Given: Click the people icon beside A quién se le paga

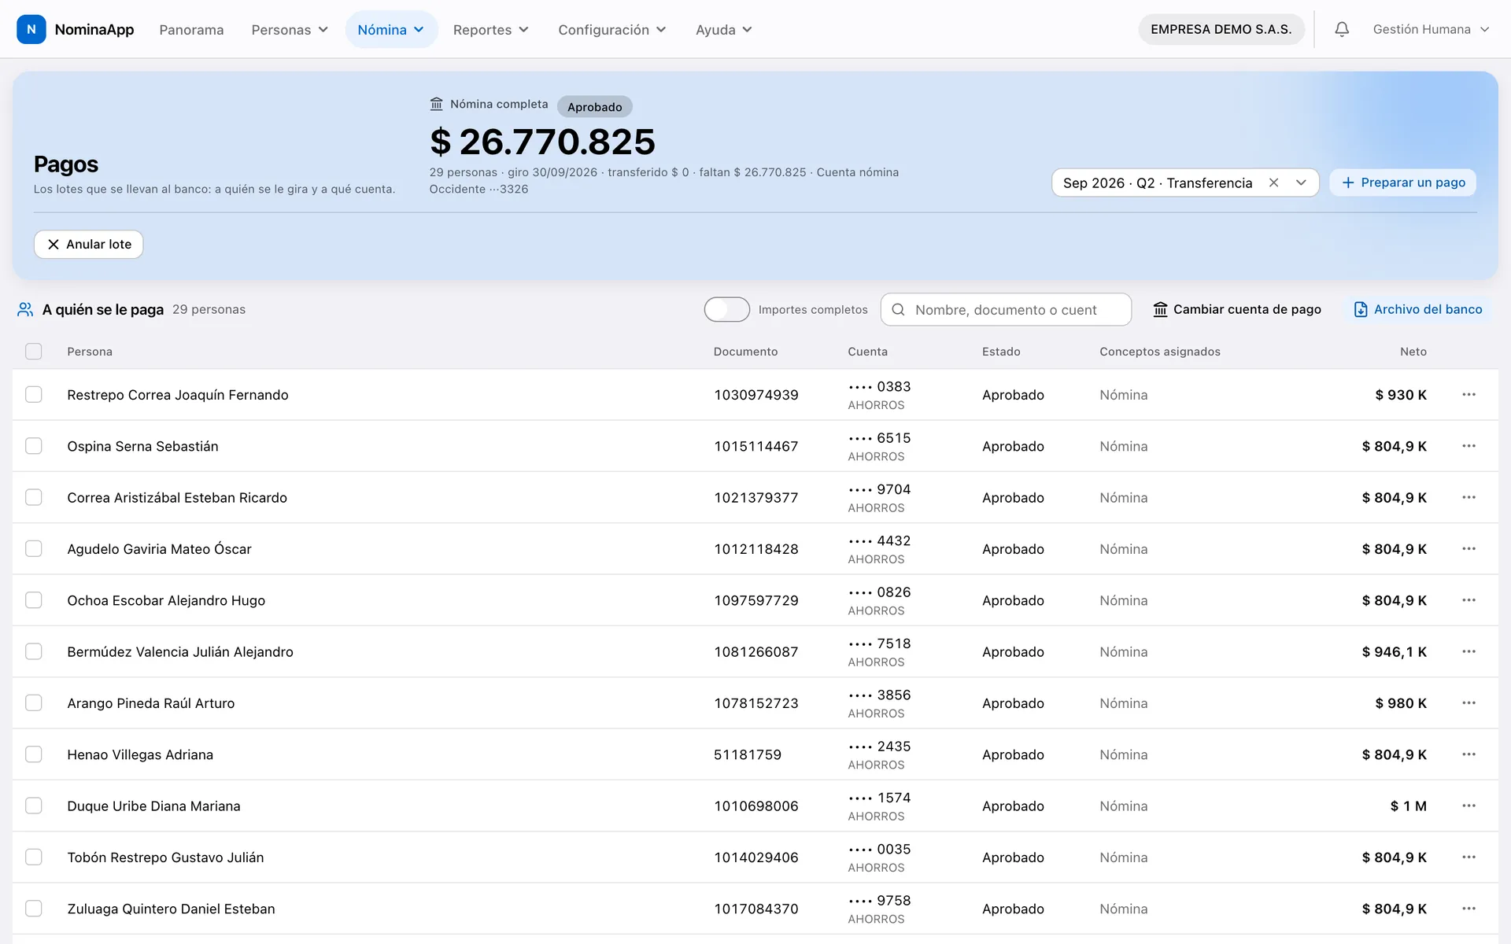Looking at the screenshot, I should [25, 310].
